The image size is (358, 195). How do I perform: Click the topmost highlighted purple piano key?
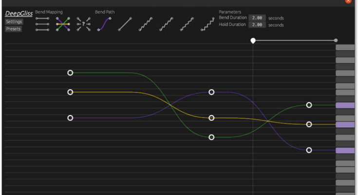click(x=345, y=105)
